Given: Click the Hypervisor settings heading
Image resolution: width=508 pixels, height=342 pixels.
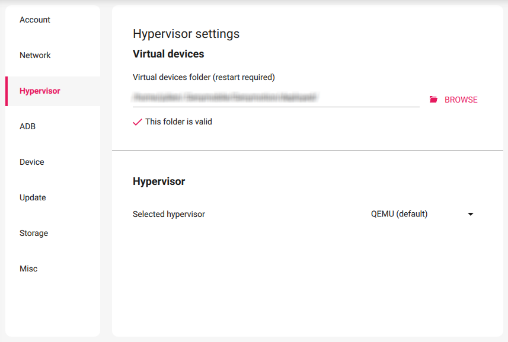Looking at the screenshot, I should pos(186,34).
